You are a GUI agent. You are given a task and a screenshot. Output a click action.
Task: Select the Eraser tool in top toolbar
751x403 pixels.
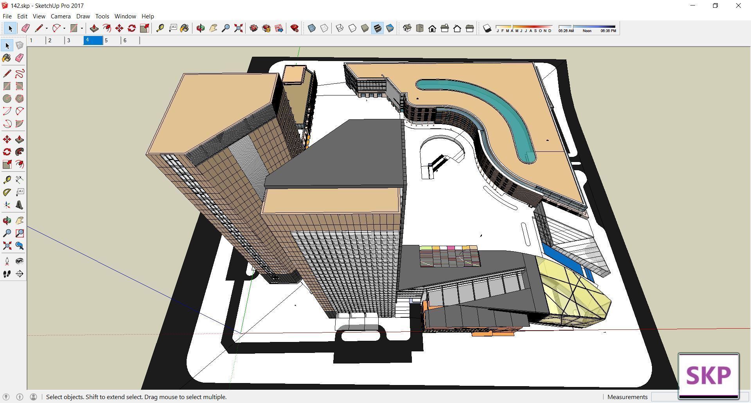(x=25, y=28)
